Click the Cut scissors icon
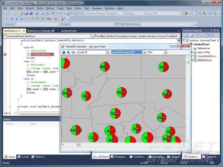 [x=37, y=13]
